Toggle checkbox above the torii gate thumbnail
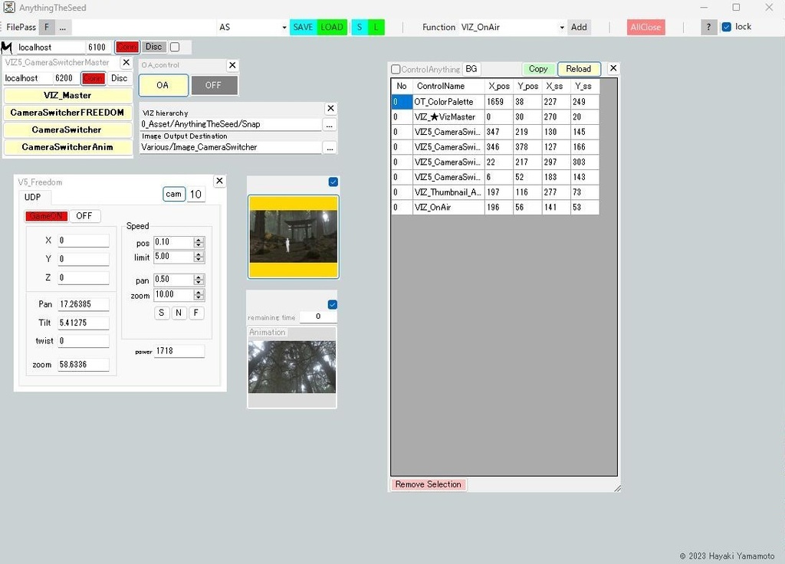The image size is (785, 564). (x=333, y=182)
